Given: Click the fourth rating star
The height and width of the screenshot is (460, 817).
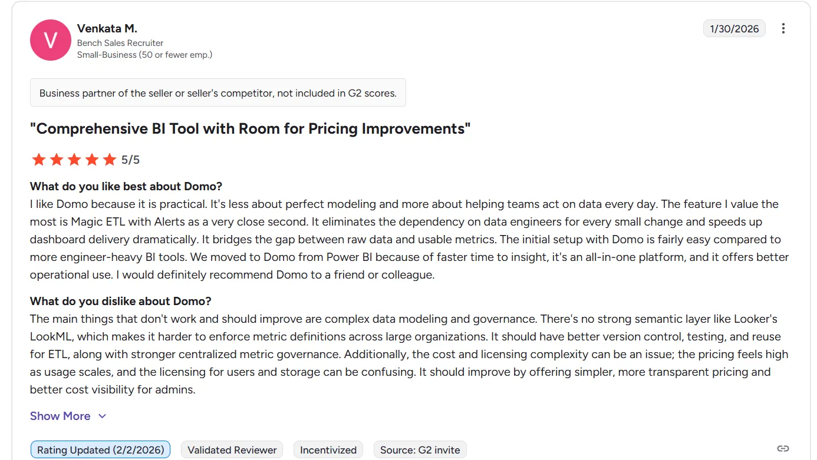Looking at the screenshot, I should tap(92, 160).
